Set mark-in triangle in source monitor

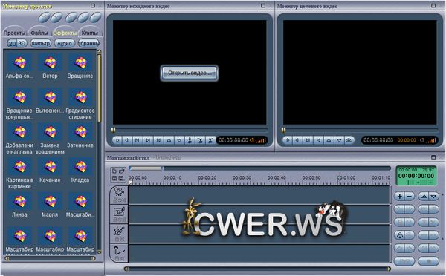tap(169, 140)
